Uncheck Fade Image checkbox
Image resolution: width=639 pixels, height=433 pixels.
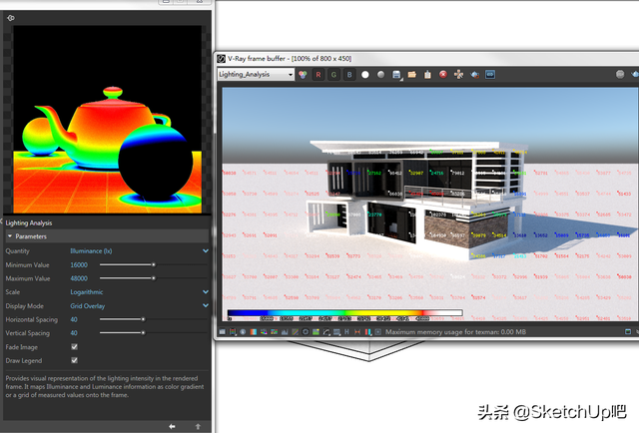click(x=74, y=346)
